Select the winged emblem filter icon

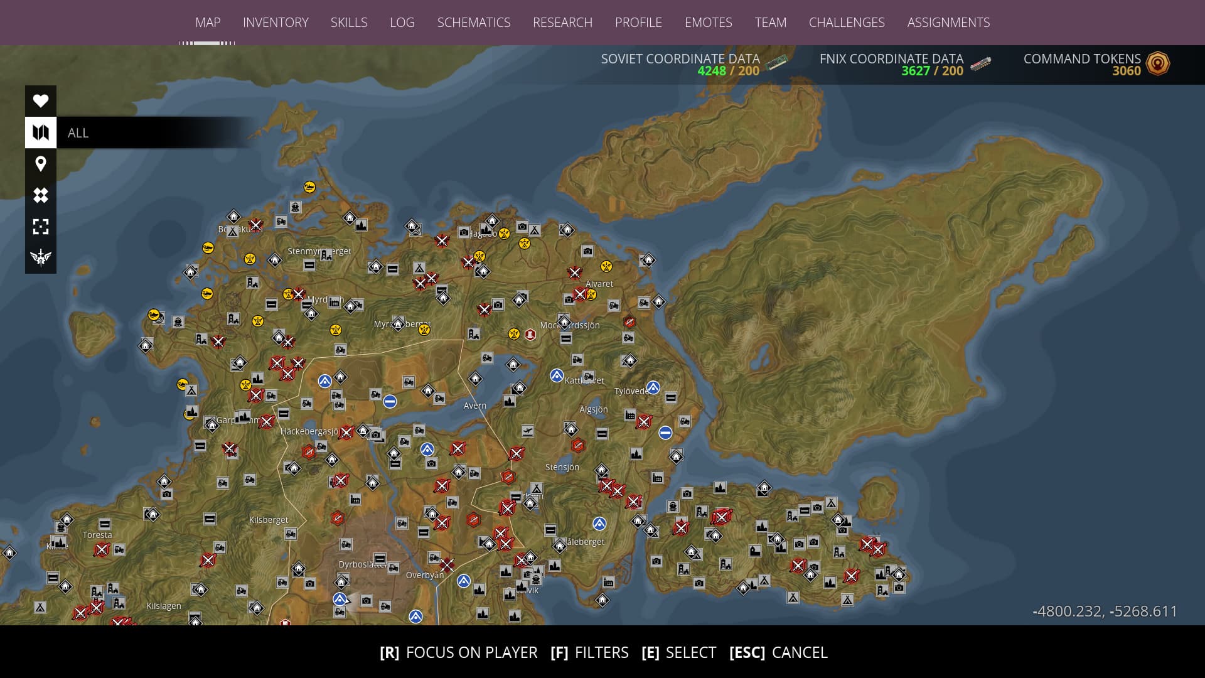point(41,257)
